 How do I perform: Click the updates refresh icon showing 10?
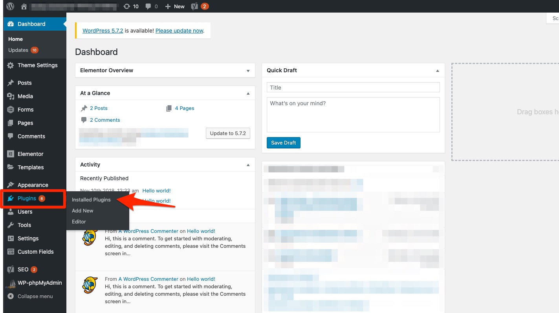pos(126,6)
